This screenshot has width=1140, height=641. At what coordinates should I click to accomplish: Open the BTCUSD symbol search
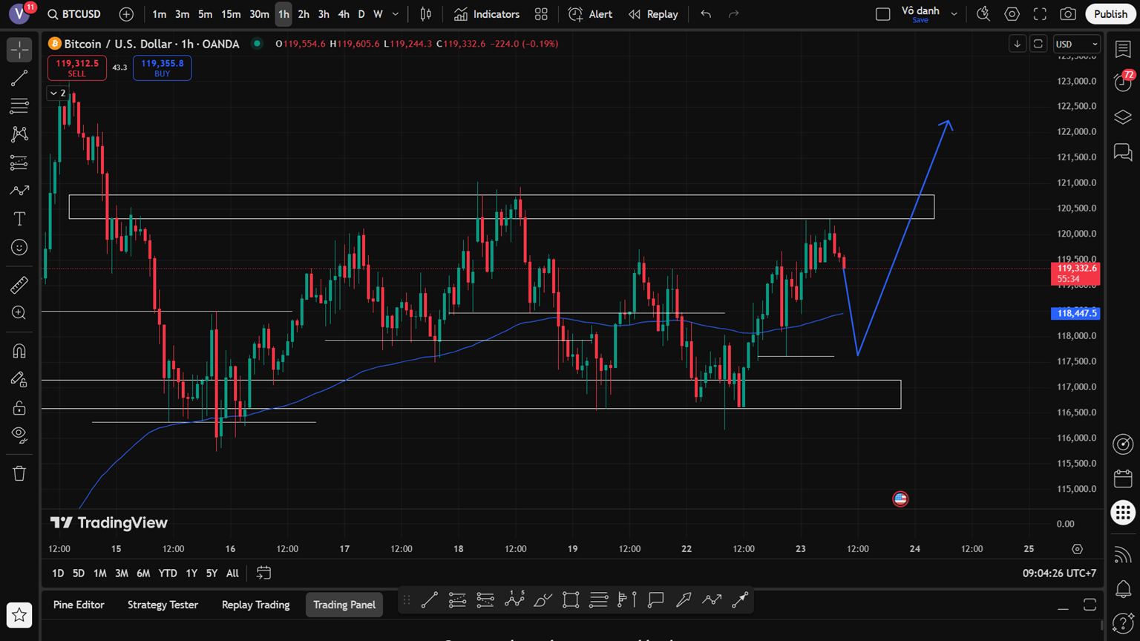(74, 14)
